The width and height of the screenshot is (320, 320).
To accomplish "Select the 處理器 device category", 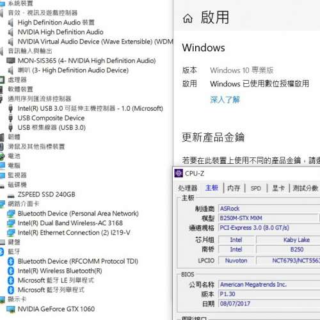I will 17,80.
